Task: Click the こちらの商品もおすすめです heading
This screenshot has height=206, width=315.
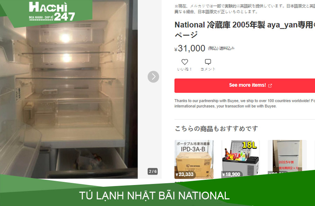Action: (216, 128)
